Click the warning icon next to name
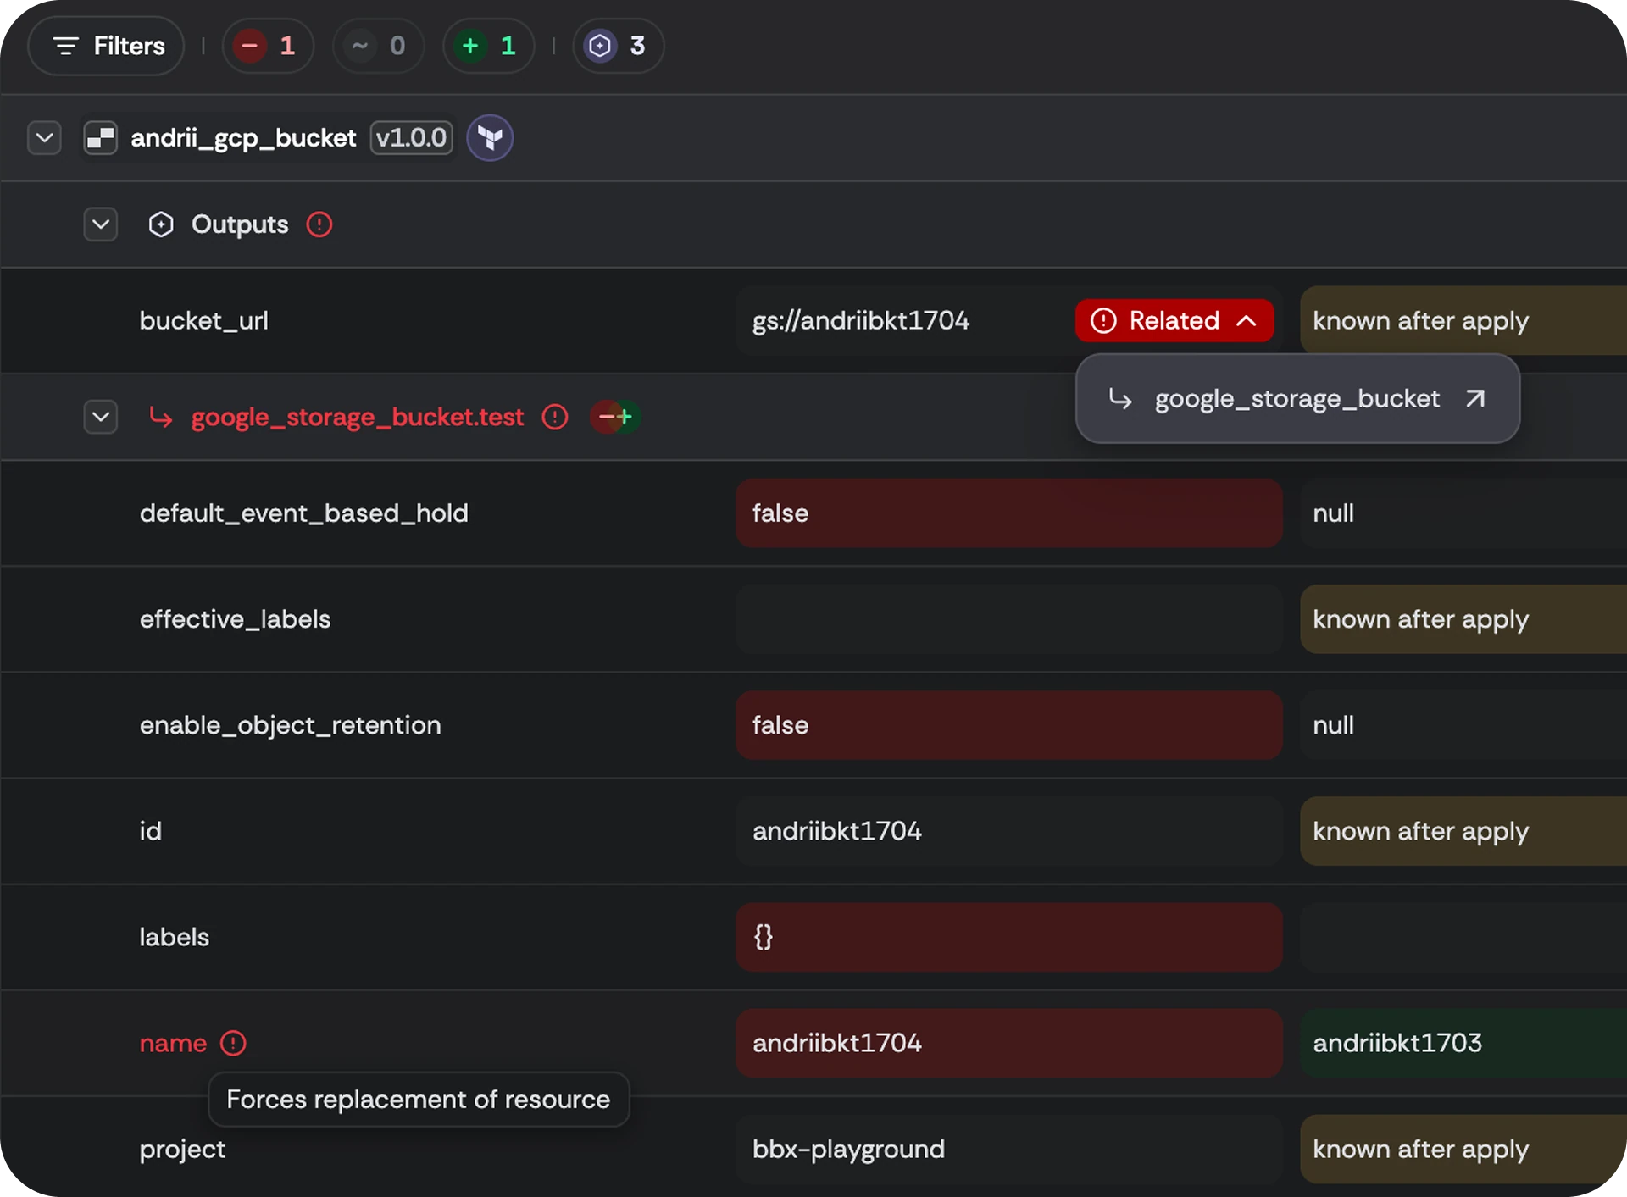The height and width of the screenshot is (1197, 1627). (233, 1043)
